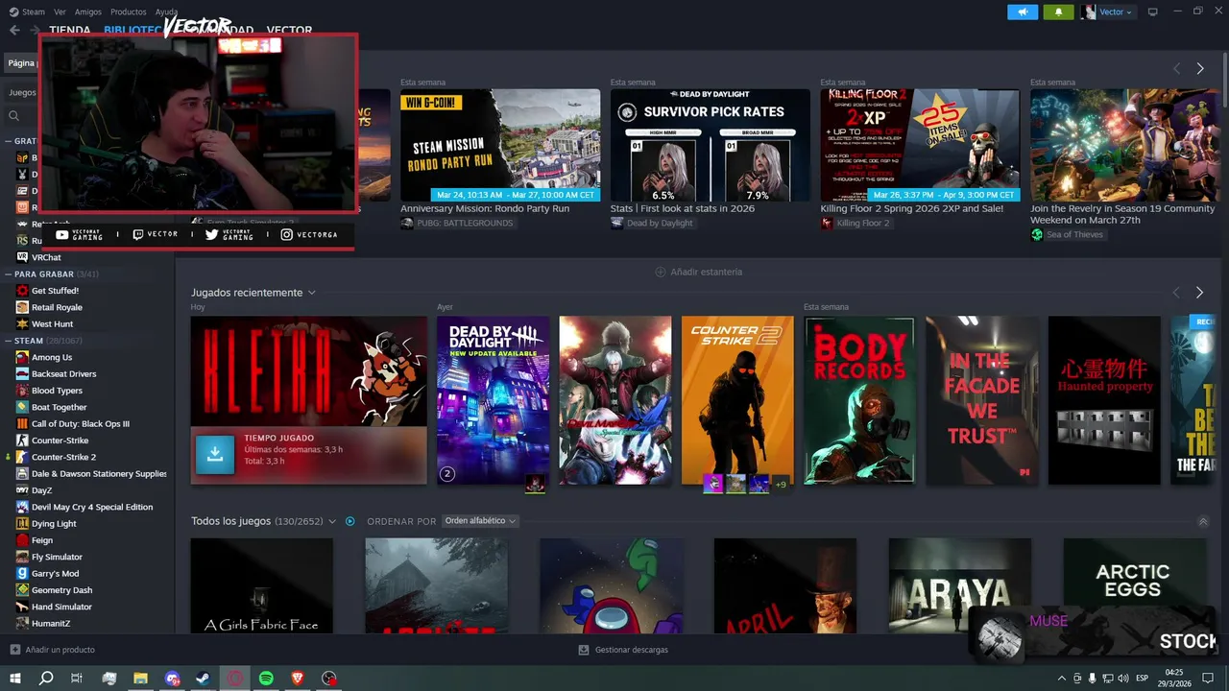Click the Sea of Thieves news source icon
Image resolution: width=1229 pixels, height=691 pixels.
click(x=1037, y=235)
